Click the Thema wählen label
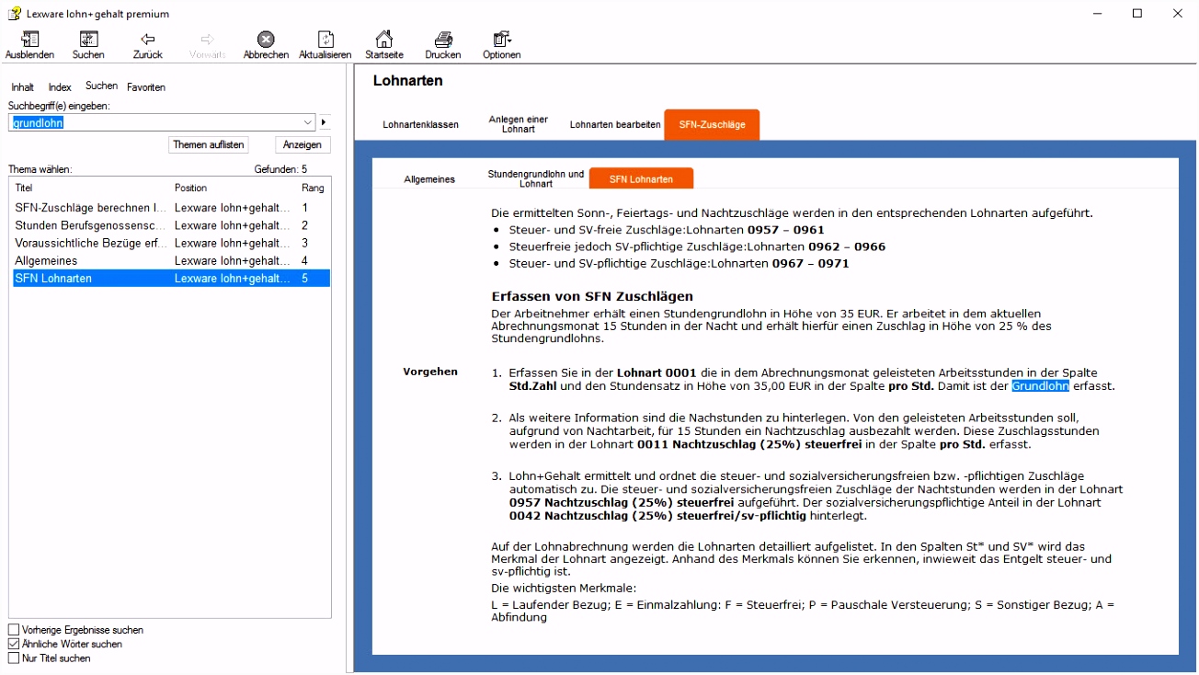Image resolution: width=1199 pixels, height=675 pixels. [x=40, y=169]
